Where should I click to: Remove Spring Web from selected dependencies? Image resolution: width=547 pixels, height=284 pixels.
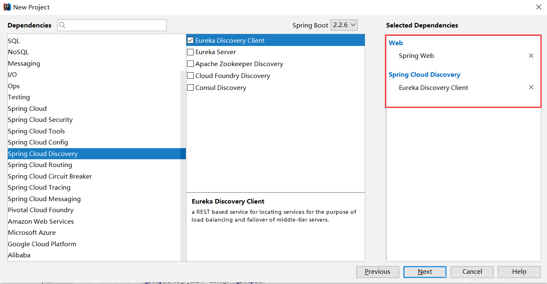531,56
